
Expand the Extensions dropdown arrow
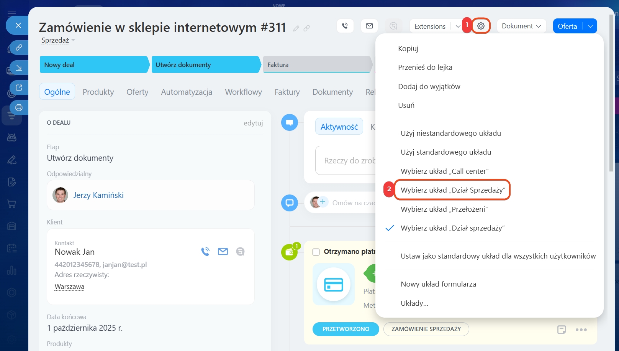[x=458, y=26]
